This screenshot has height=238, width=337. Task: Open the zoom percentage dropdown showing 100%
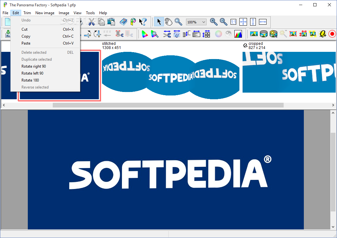pos(196,22)
